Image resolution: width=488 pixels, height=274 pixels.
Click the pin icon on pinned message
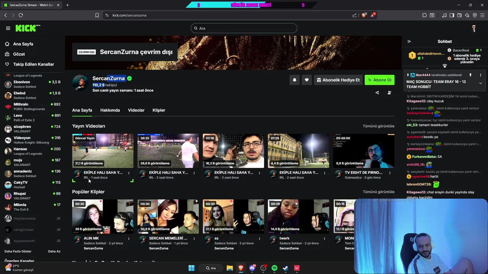[470, 75]
